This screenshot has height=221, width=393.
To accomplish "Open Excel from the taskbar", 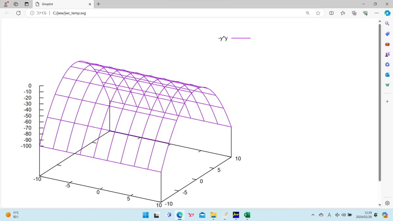I will 247,215.
